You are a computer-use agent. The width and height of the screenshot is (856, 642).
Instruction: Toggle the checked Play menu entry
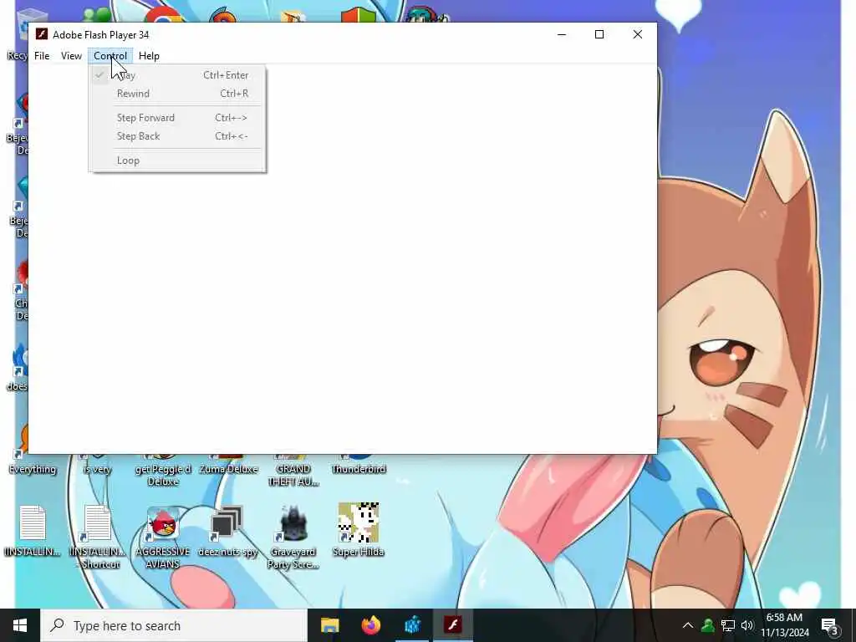[179, 75]
